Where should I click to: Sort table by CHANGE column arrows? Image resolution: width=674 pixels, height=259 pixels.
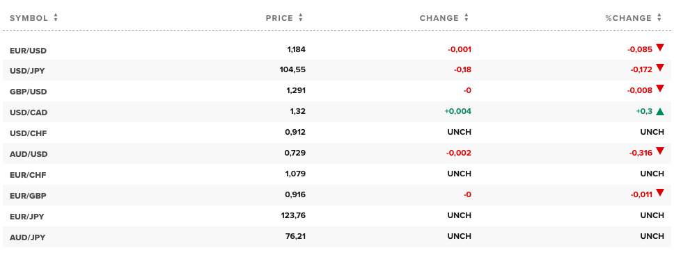tap(467, 17)
